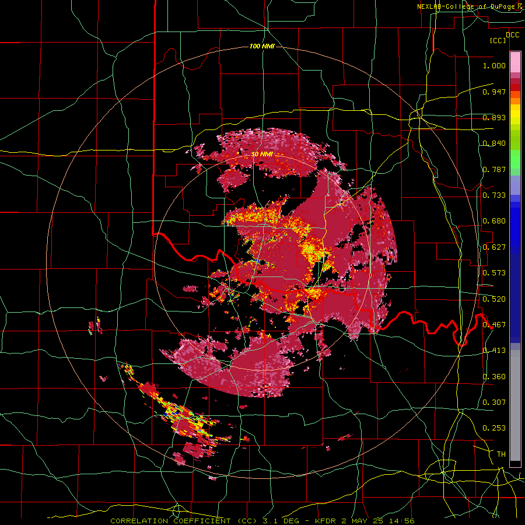The image size is (525, 525).
Task: Click the 0.840 legend value
Action: (x=494, y=143)
